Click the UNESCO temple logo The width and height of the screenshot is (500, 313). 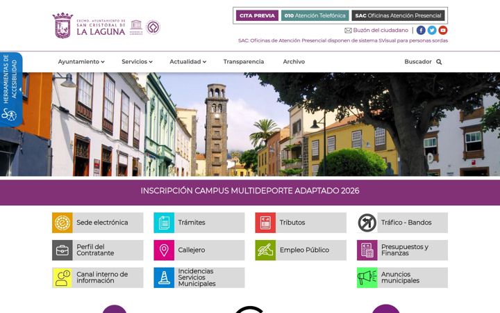(136, 27)
